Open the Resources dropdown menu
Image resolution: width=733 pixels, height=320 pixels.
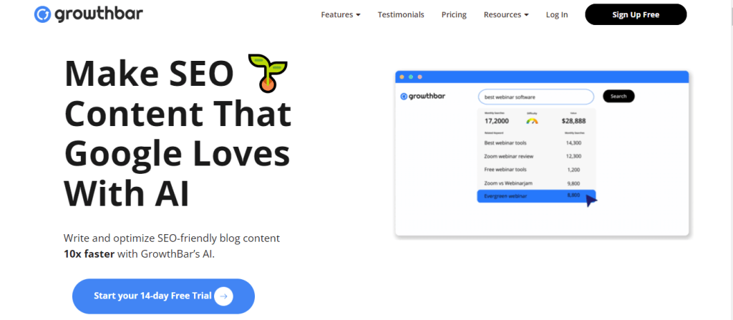pos(506,14)
